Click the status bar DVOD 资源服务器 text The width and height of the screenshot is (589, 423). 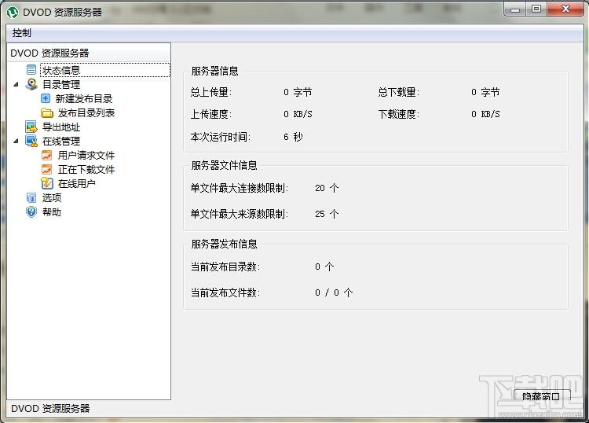pyautogui.click(x=50, y=408)
